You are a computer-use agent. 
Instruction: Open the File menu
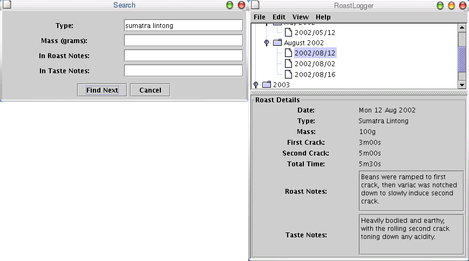(260, 17)
